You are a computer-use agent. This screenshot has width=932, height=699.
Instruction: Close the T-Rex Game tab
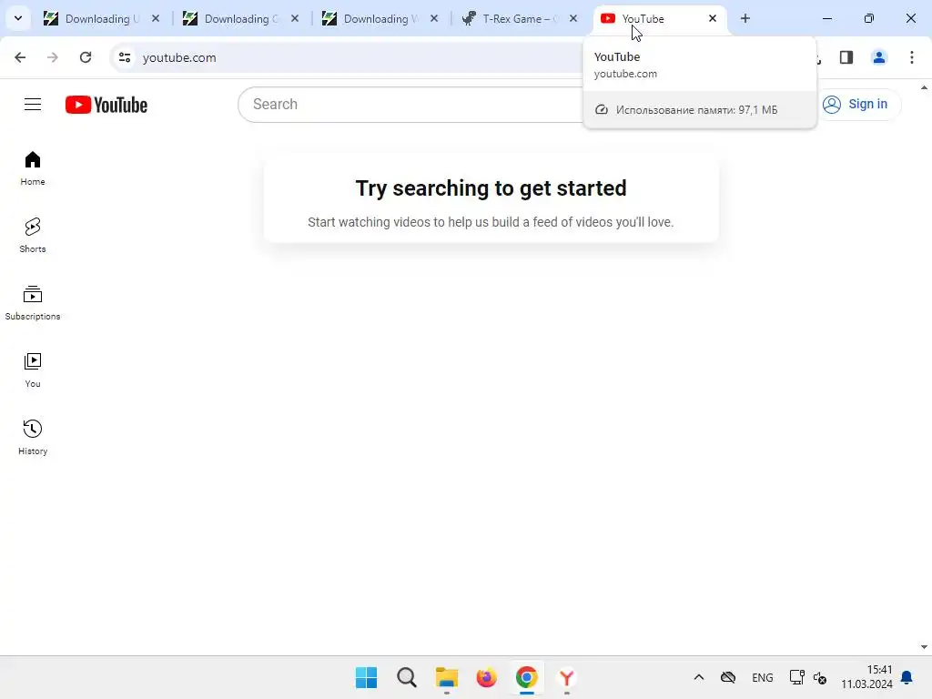[573, 18]
